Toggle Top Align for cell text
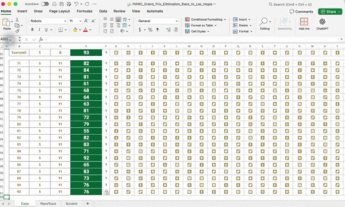 (x=105, y=19)
